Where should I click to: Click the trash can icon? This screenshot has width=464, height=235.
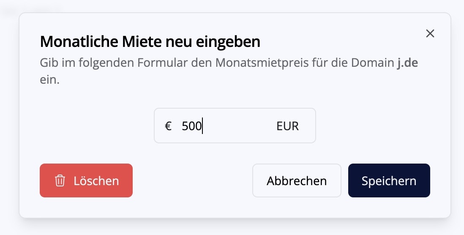(x=60, y=181)
